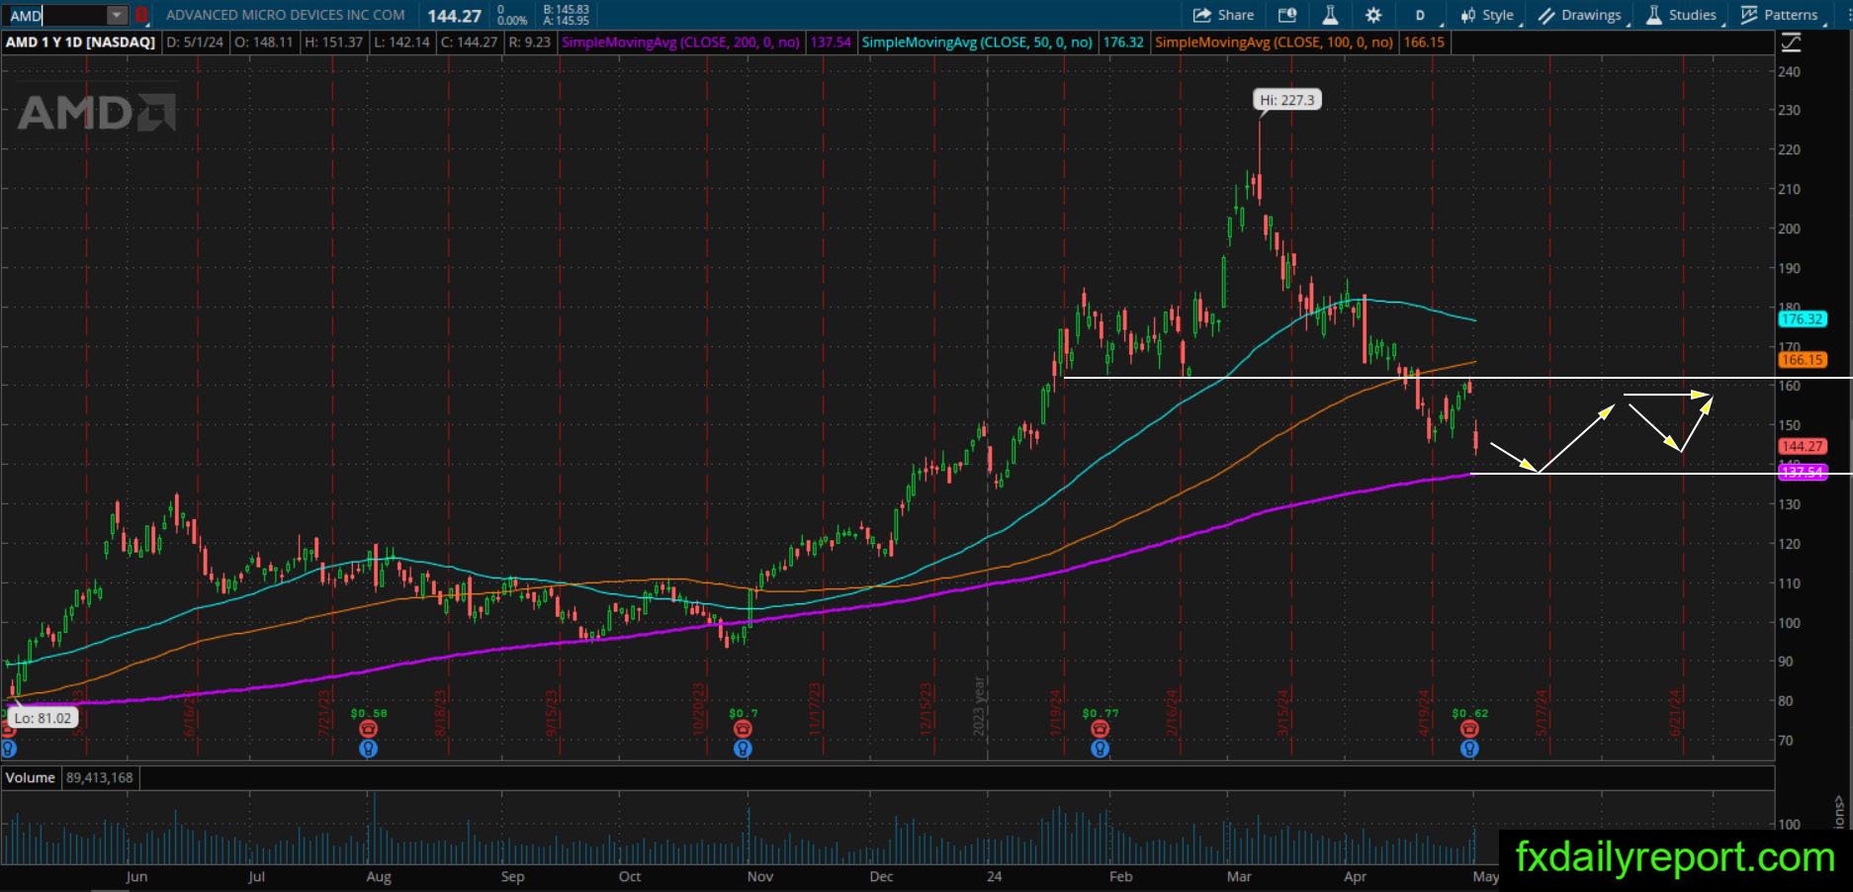
Task: Open the alert/calendar icon next to Share
Action: click(1286, 15)
